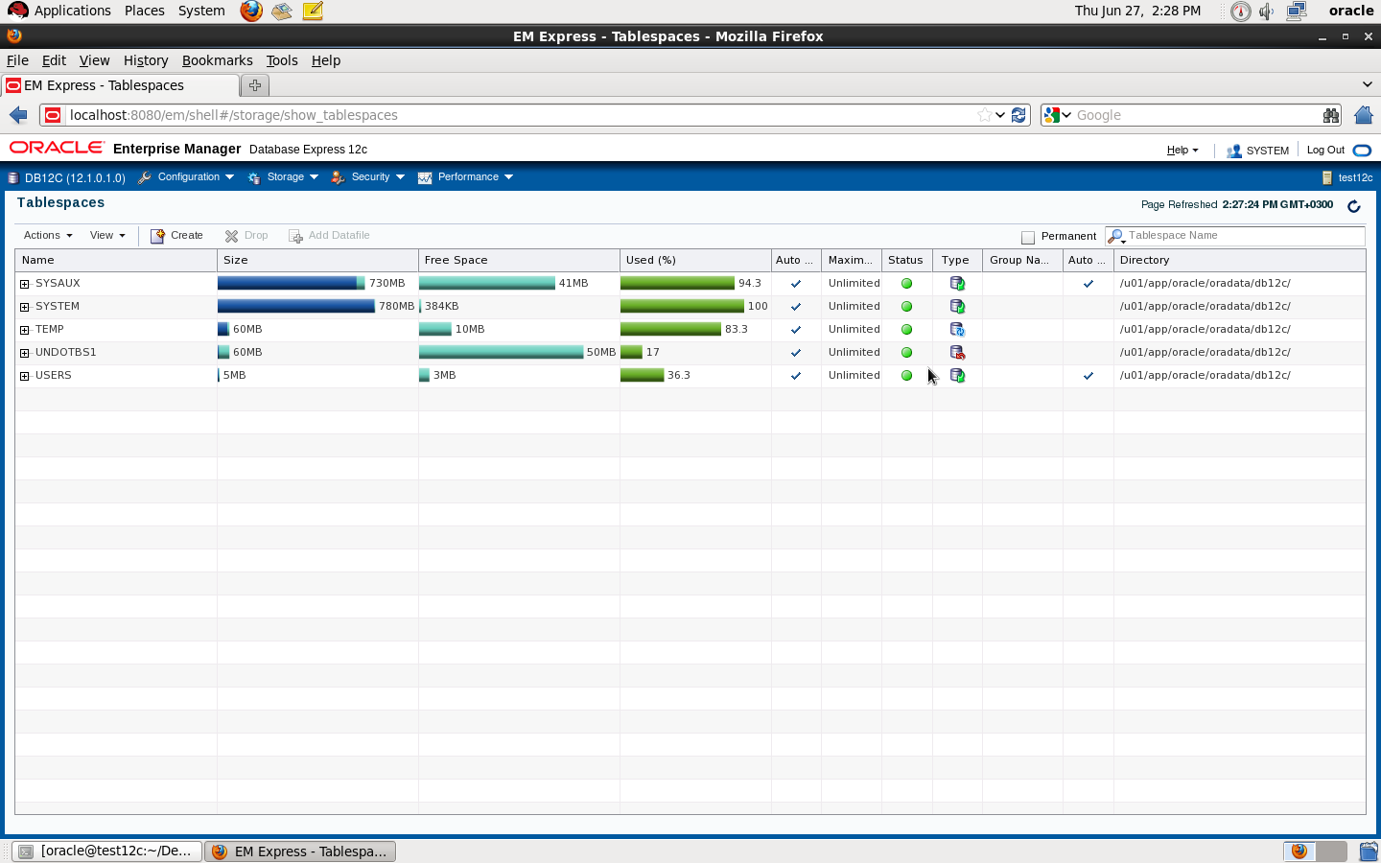Open the History menu
The height and width of the screenshot is (863, 1381).
[x=146, y=60]
